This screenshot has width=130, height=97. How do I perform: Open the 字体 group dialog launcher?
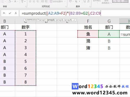[26, 7]
